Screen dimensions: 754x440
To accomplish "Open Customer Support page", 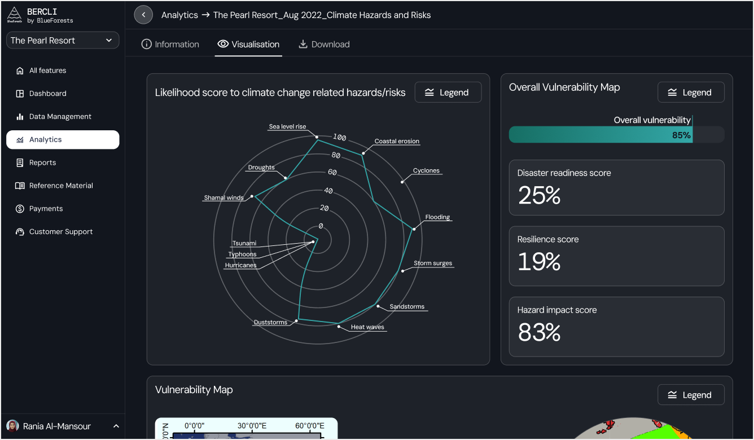I will (x=63, y=232).
